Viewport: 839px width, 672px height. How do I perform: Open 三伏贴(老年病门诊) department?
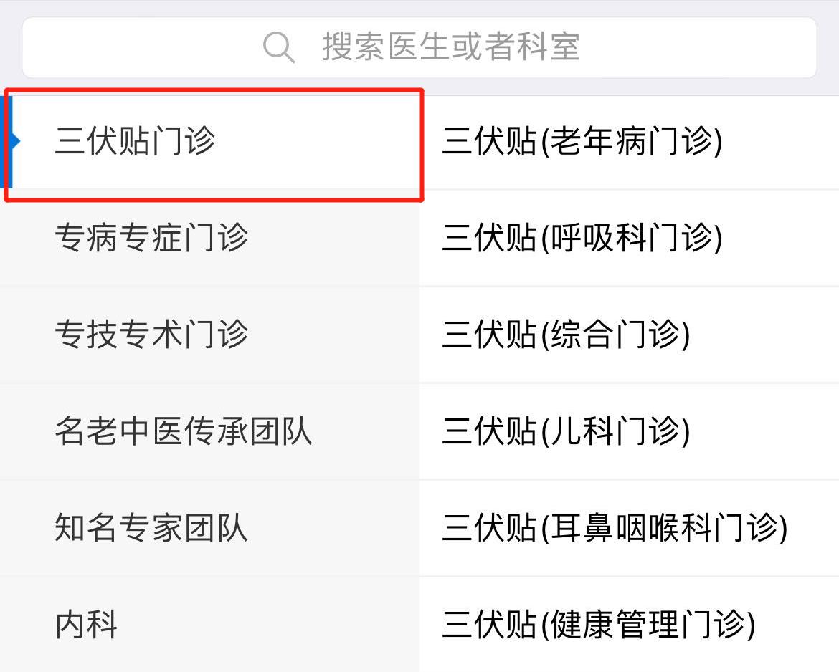(582, 141)
